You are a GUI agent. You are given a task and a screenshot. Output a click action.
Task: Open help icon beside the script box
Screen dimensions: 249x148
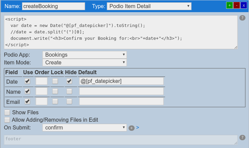click(242, 18)
